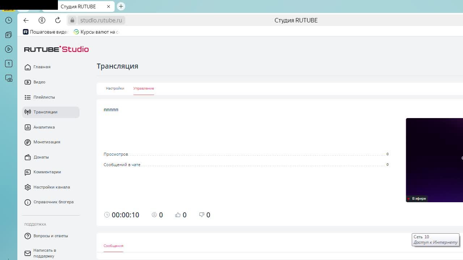Click the play circle icon in browser side panel
The image size is (463, 260).
9,49
